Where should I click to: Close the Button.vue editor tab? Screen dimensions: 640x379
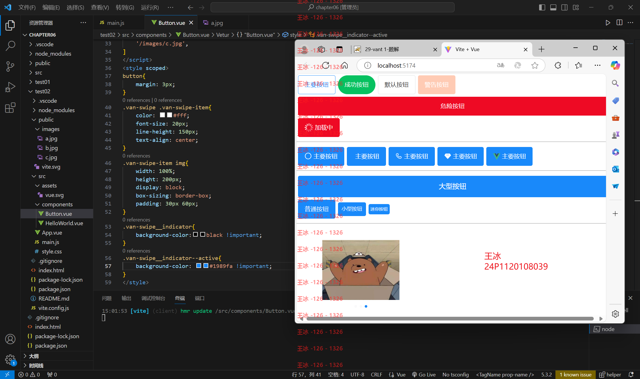click(191, 23)
